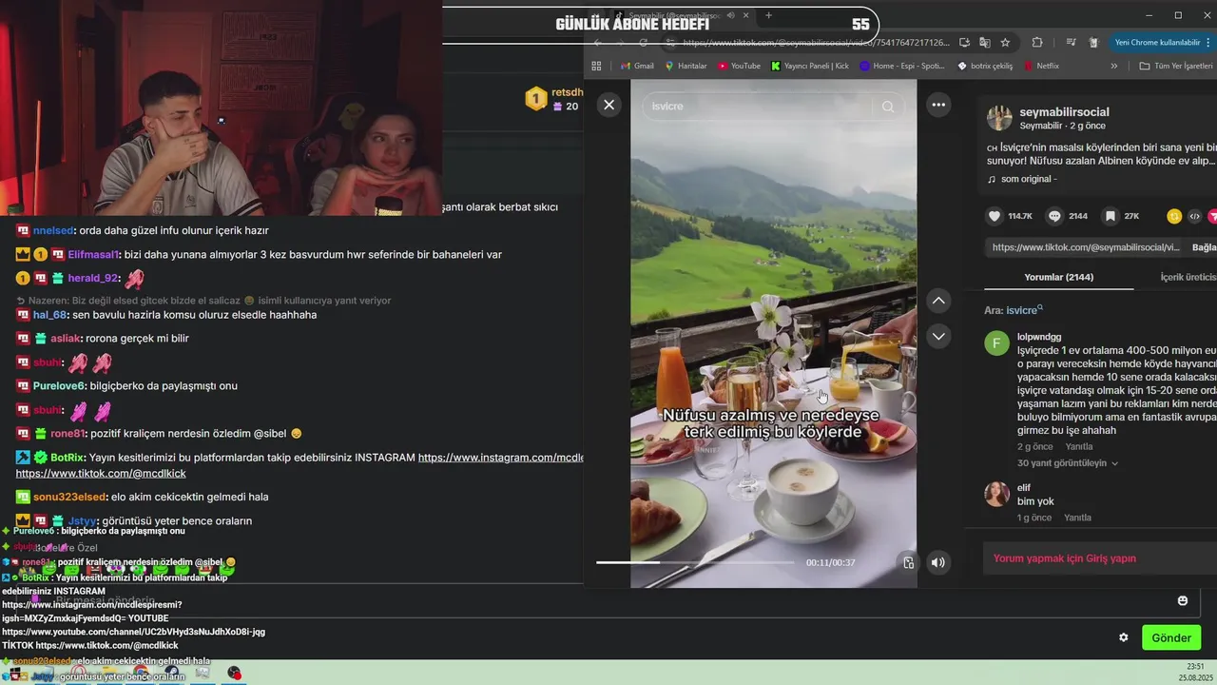This screenshot has height=685, width=1217.
Task: Close the TikTok video viewer with X
Action: click(609, 105)
